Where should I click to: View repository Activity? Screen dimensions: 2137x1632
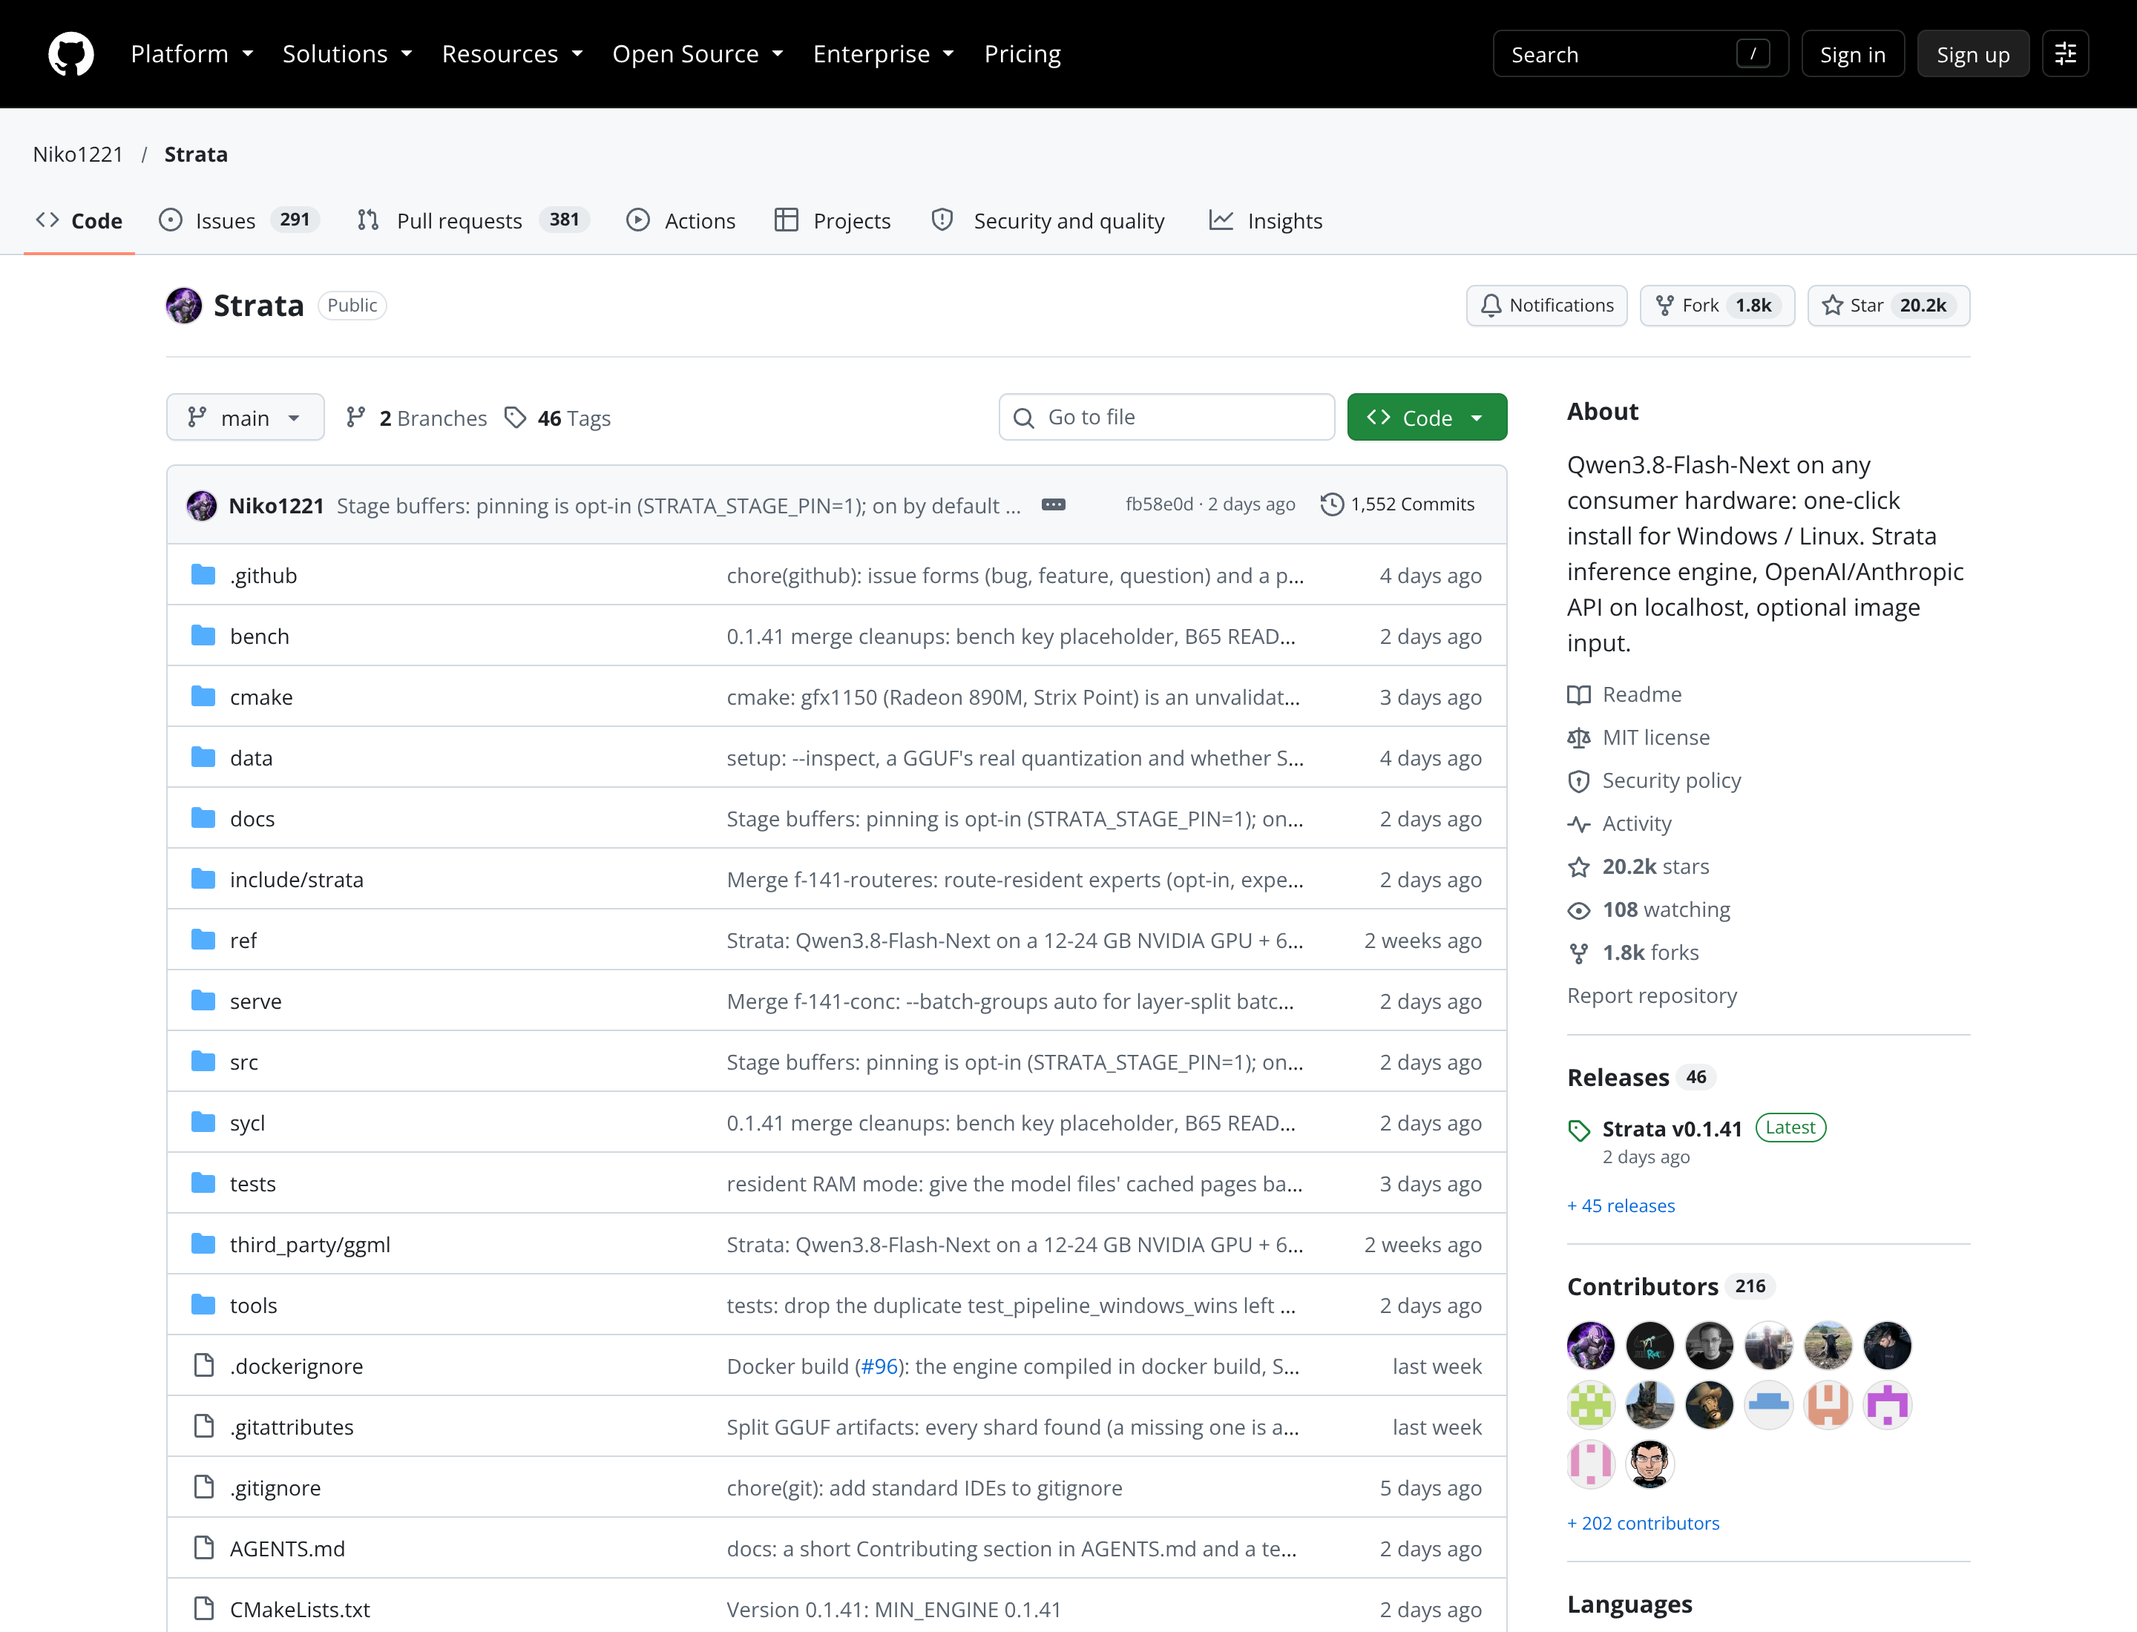point(1619,823)
